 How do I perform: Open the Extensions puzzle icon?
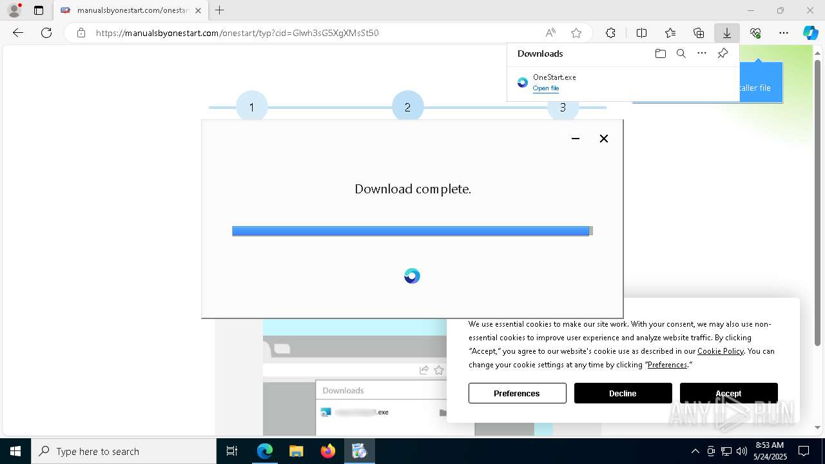tap(610, 33)
